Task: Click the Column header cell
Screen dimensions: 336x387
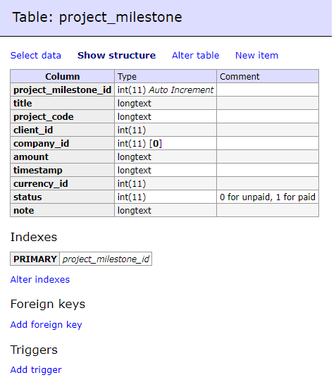Action: pyautogui.click(x=63, y=77)
